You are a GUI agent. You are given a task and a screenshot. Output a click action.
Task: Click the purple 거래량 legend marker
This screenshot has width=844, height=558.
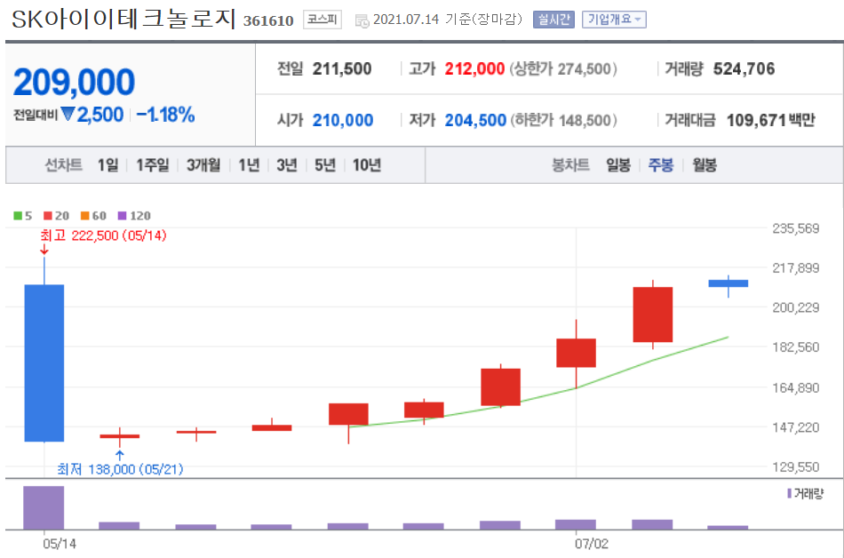pos(789,493)
